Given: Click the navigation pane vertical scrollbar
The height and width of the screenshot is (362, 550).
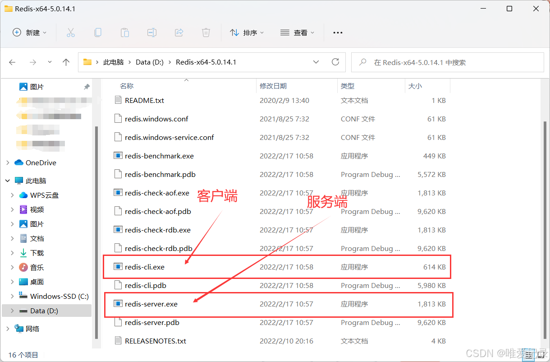Looking at the screenshot, I should pyautogui.click(x=96, y=232).
